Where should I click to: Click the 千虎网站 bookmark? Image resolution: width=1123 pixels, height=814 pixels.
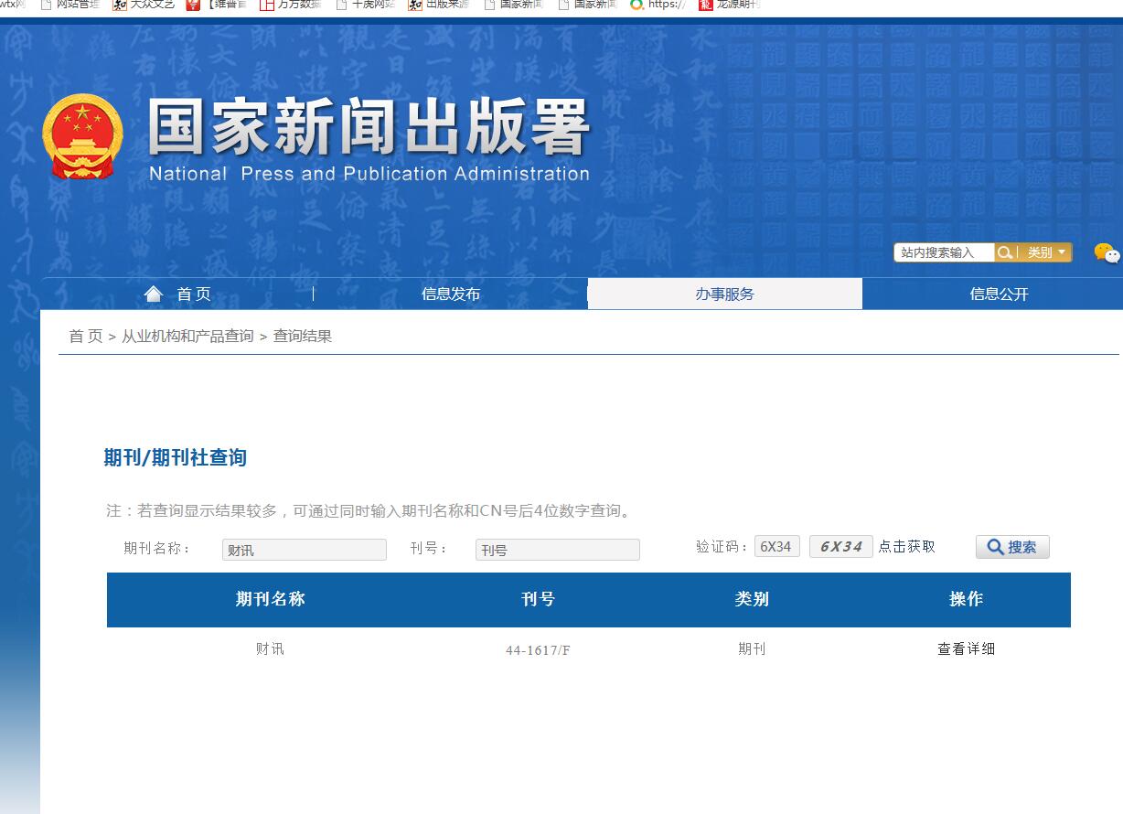click(370, 5)
